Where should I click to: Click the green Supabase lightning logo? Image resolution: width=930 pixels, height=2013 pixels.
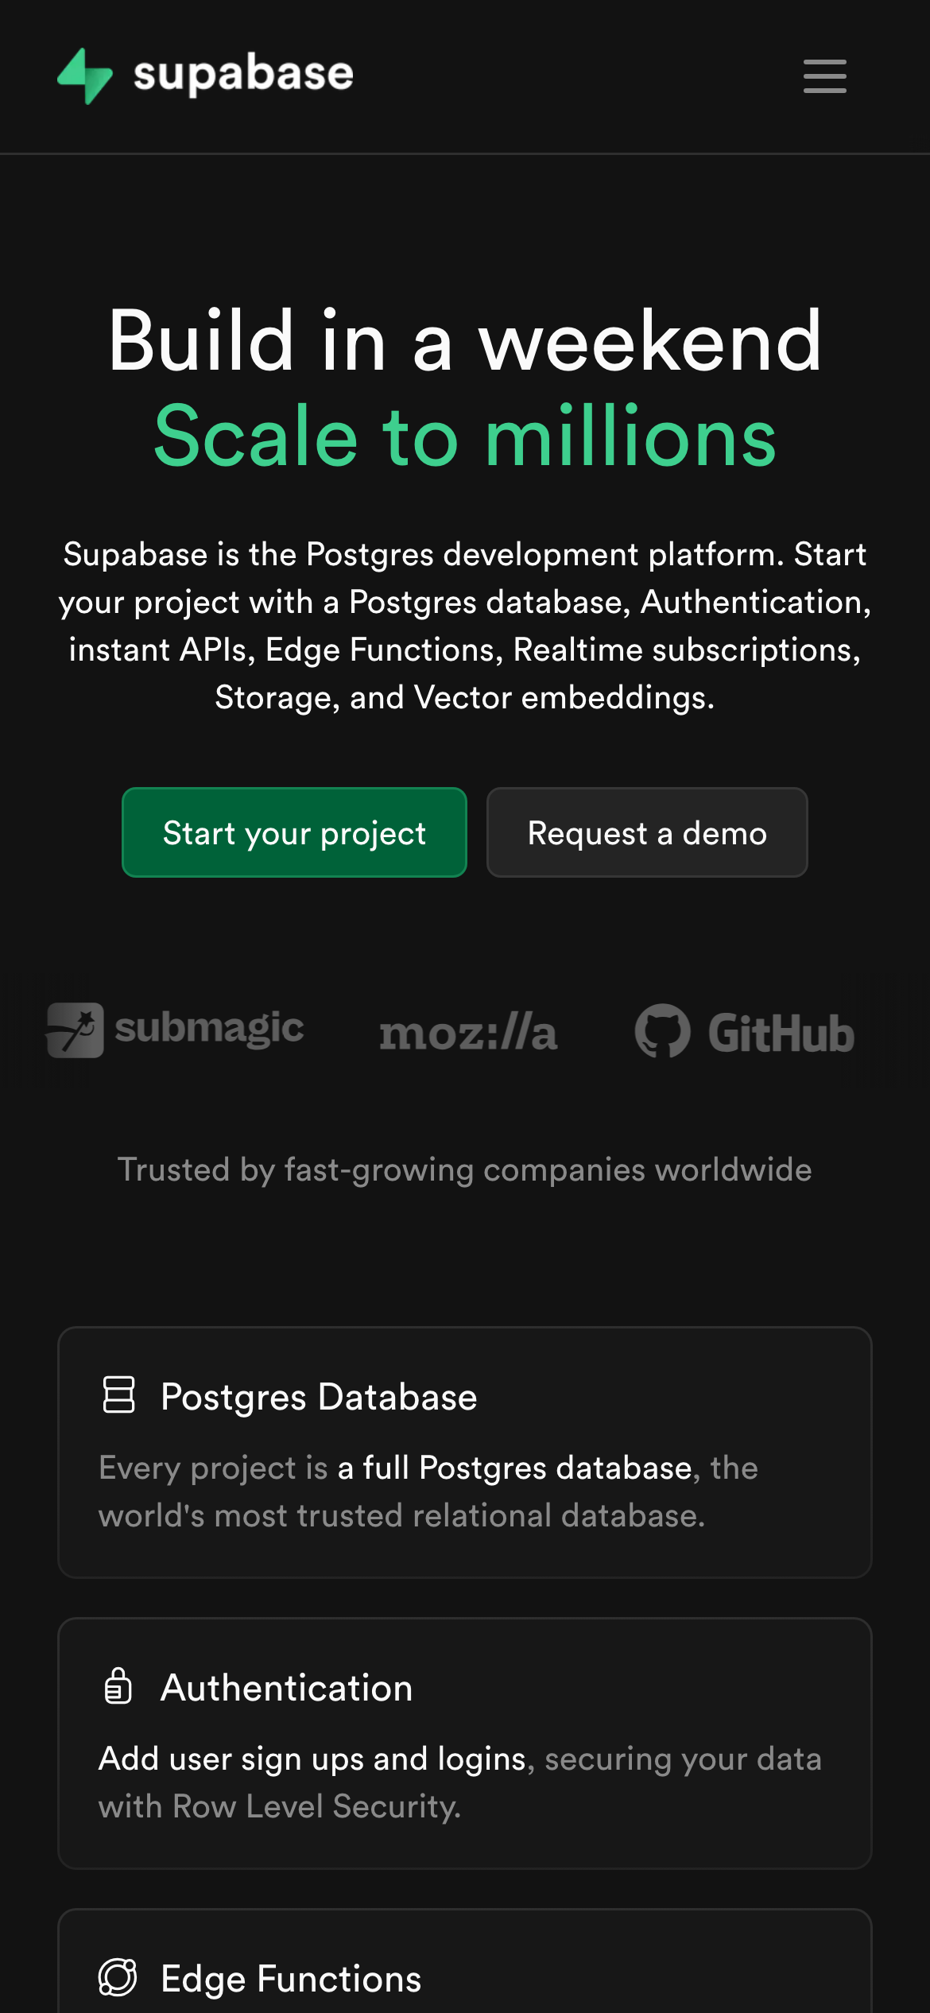(x=85, y=76)
